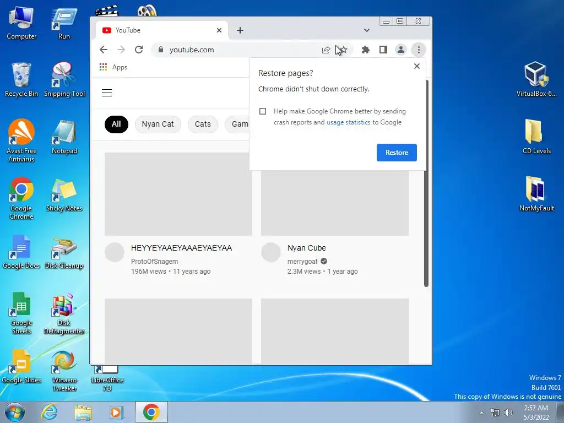Image resolution: width=564 pixels, height=423 pixels.
Task: Select the Google Slides shortcut
Action: (21, 366)
